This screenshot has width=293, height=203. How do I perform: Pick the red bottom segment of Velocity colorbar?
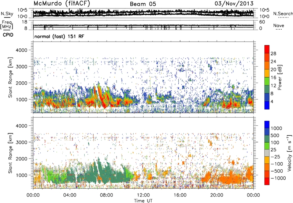tap(267, 181)
